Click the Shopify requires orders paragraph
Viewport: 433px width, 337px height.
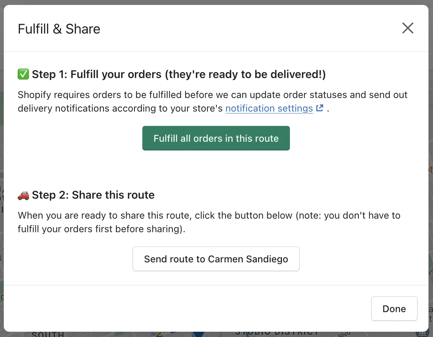pyautogui.click(x=212, y=101)
